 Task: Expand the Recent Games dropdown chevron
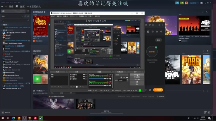(x=42, y=51)
